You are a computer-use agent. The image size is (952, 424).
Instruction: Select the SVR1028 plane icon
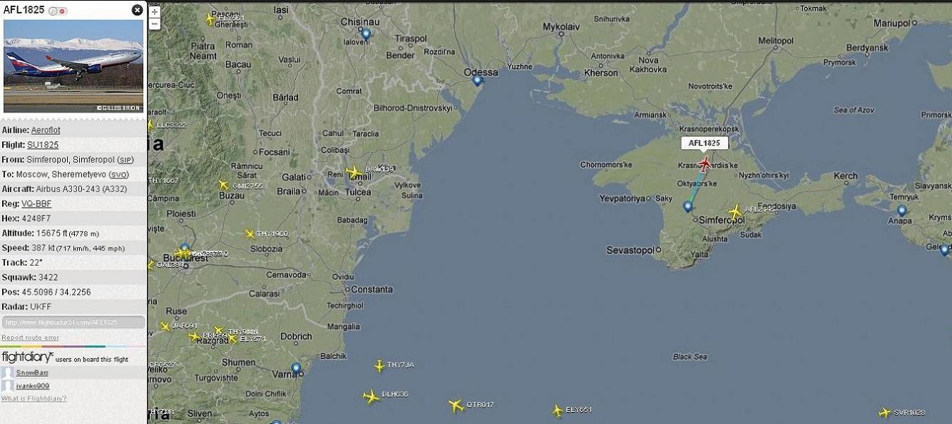tap(884, 413)
